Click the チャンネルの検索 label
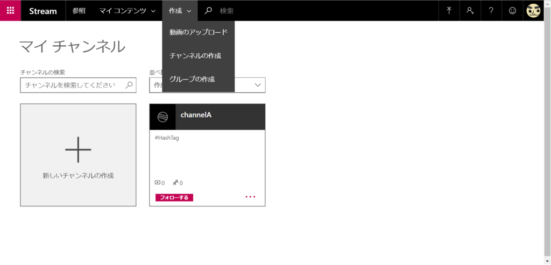Viewport: 551px width, 265px height. click(43, 73)
